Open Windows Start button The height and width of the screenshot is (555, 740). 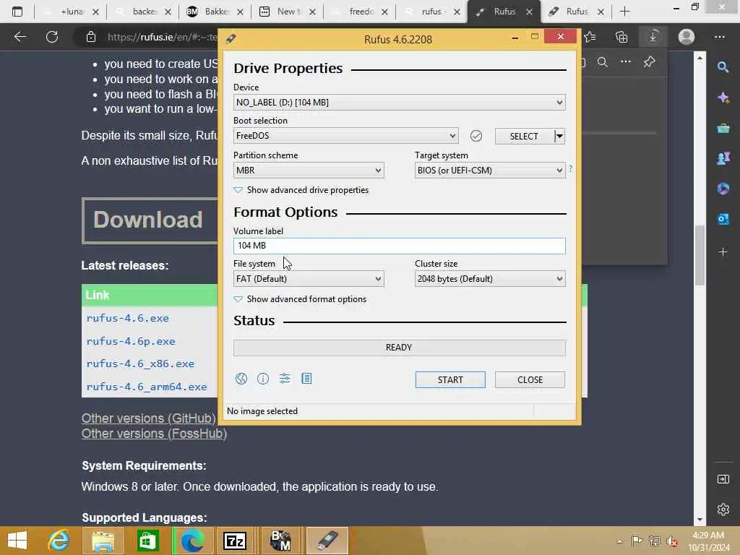17,541
